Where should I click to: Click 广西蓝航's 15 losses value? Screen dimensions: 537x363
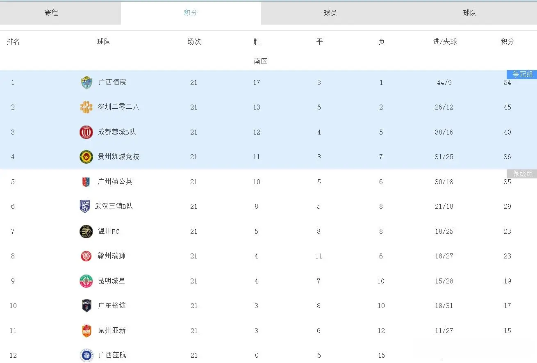coord(381,356)
